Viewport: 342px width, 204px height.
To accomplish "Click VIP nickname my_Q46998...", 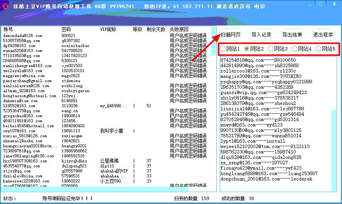I will (113, 106).
